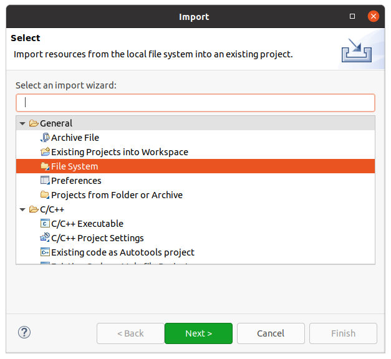Click the File System folder icon
391x359 pixels.
pyautogui.click(x=45, y=166)
